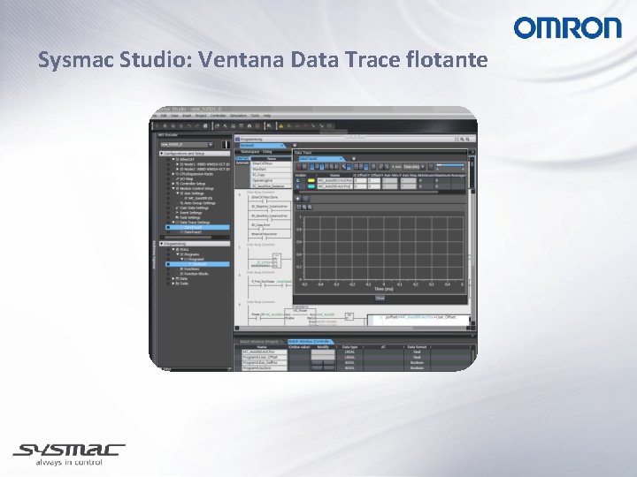Click horizontal scrollbar under trace variable table

point(368,193)
